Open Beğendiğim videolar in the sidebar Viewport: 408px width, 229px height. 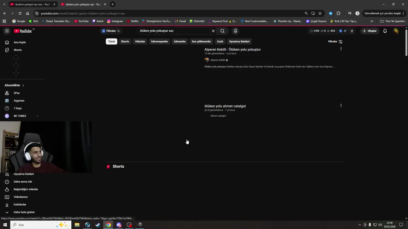tap(25, 189)
